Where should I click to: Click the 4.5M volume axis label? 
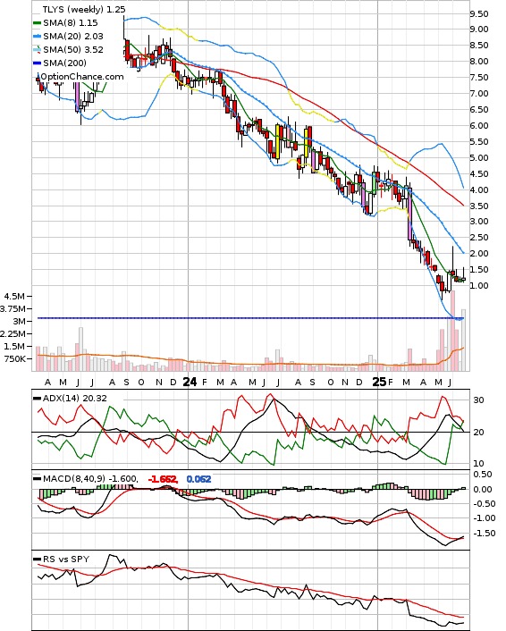(14, 296)
